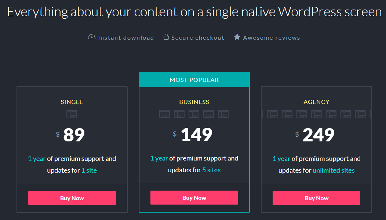Click the 'Secure checkout' text
The width and height of the screenshot is (386, 220).
[x=198, y=38]
